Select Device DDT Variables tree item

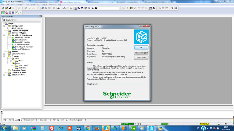click(22, 42)
